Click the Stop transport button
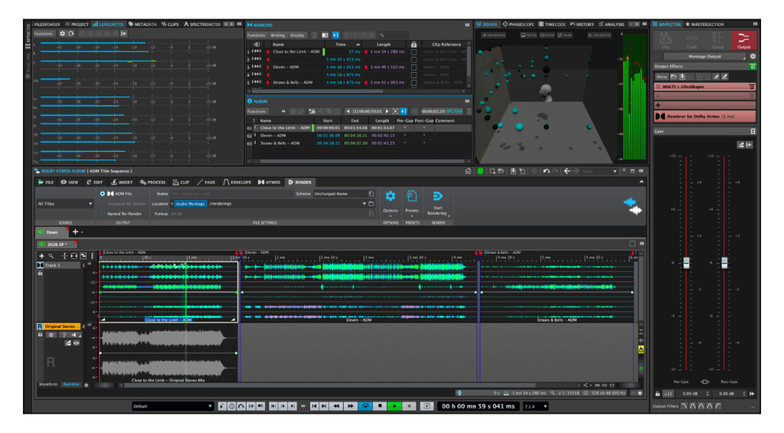 click(x=381, y=405)
